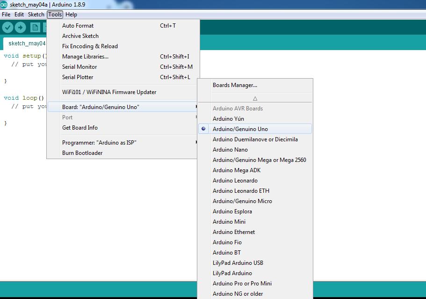Viewport: 426px width, 299px height.
Task: Click the Arduino logo in title bar
Action: tap(4, 5)
